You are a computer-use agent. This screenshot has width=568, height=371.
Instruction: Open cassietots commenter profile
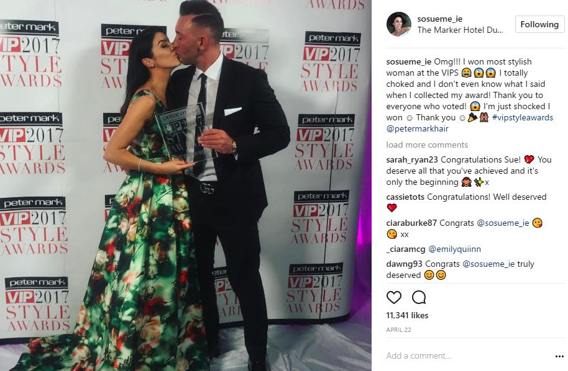click(x=405, y=197)
